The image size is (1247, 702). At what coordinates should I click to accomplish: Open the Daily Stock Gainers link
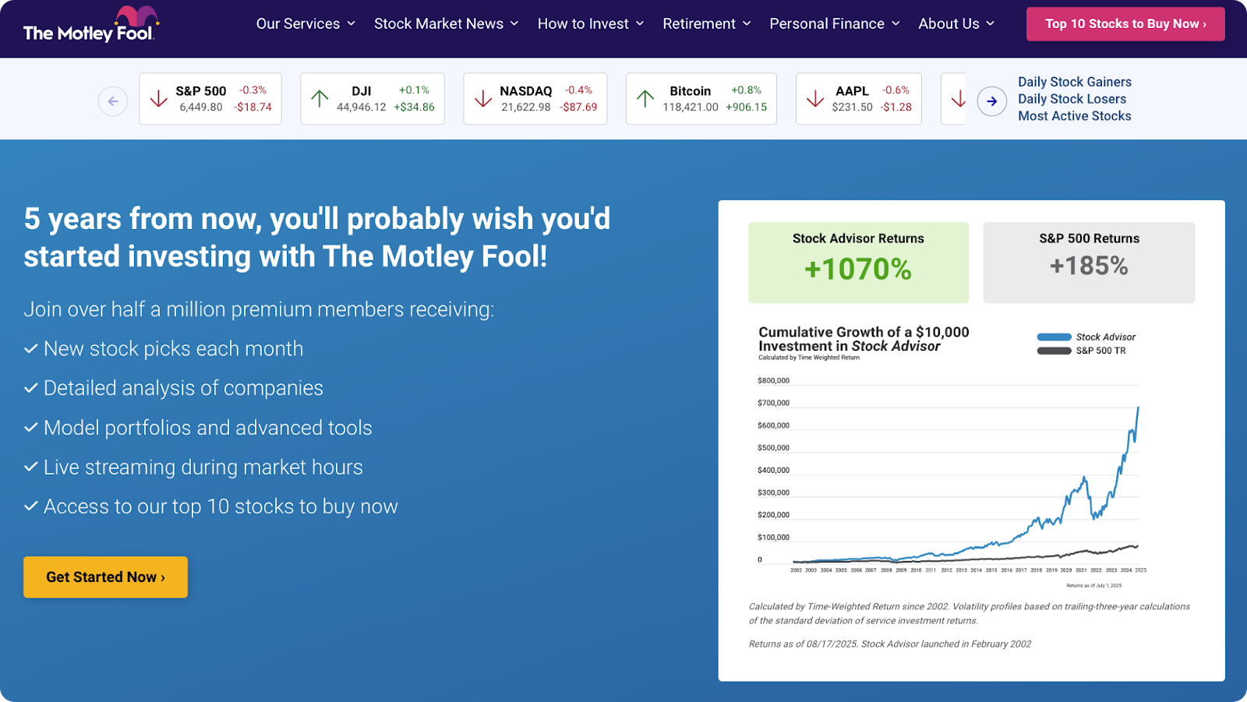pos(1074,82)
